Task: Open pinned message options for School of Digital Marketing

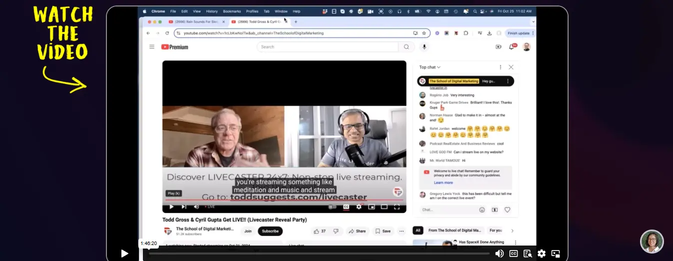Action: click(508, 81)
